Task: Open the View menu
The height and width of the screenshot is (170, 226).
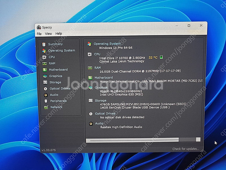Action: [48, 34]
